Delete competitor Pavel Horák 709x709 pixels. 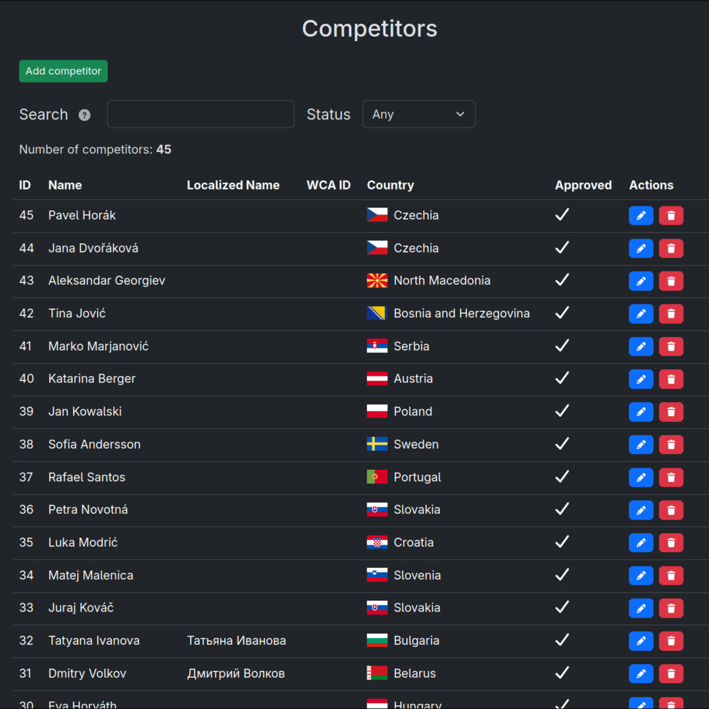671,216
